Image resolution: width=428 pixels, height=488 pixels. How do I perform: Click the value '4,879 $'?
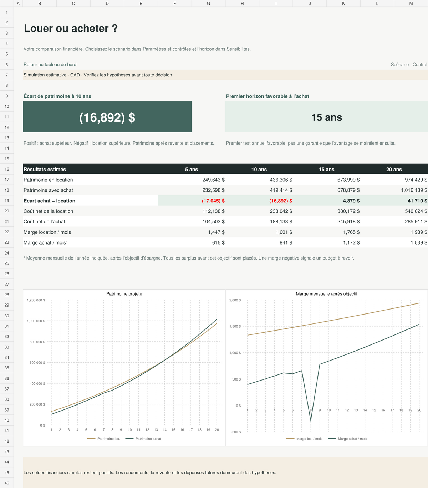click(x=351, y=201)
